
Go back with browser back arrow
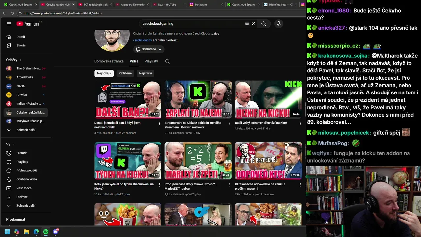[x=4, y=13]
